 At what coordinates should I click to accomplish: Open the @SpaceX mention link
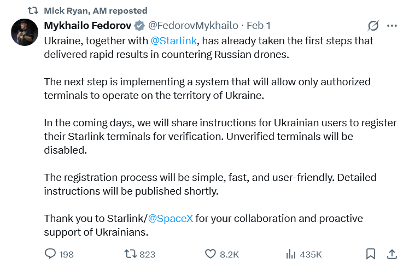pyautogui.click(x=171, y=218)
